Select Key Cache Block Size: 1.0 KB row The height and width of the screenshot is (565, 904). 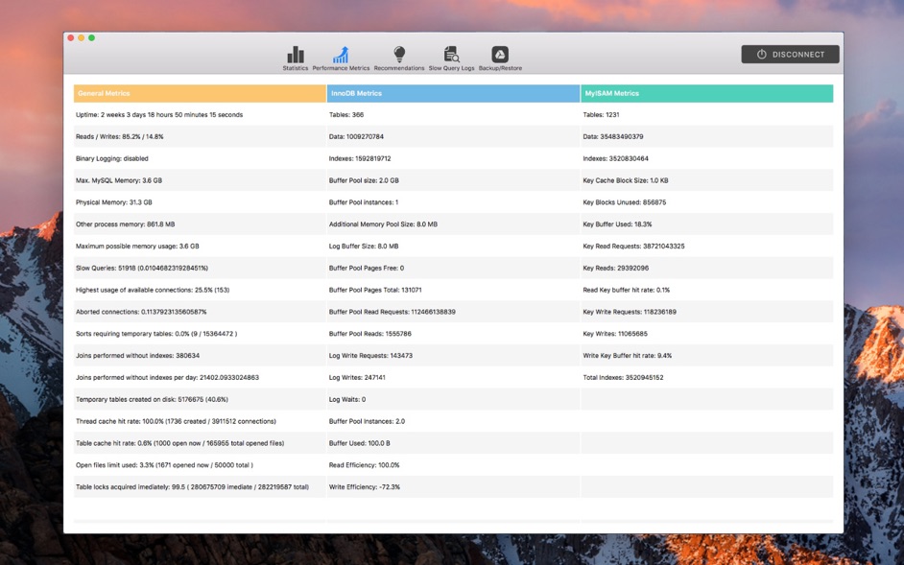[707, 180]
